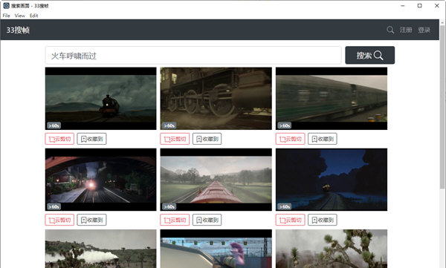
Task: Click 收藏到 under the blurred green train clip
Action: (323, 139)
